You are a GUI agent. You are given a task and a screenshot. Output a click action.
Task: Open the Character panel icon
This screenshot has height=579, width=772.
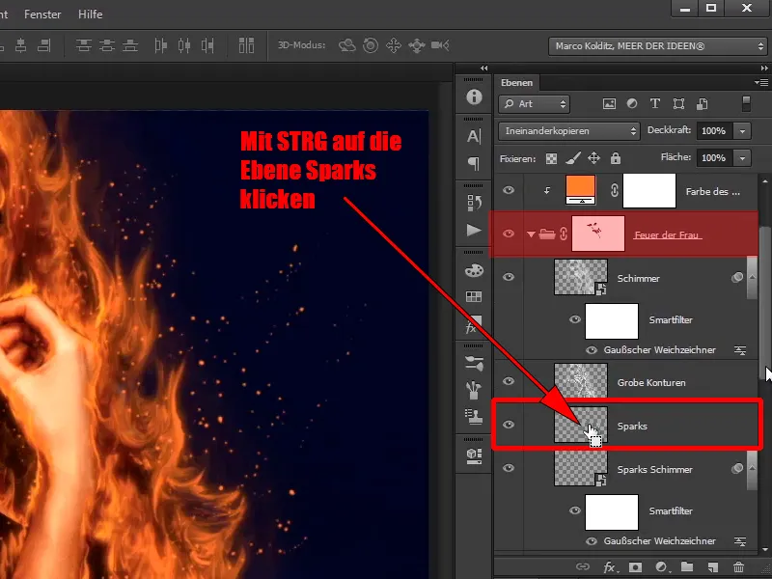pyautogui.click(x=474, y=136)
